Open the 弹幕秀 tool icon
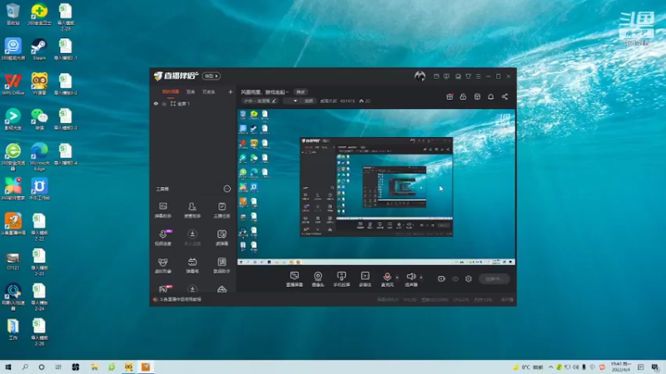This screenshot has height=374, width=666. pyautogui.click(x=192, y=265)
